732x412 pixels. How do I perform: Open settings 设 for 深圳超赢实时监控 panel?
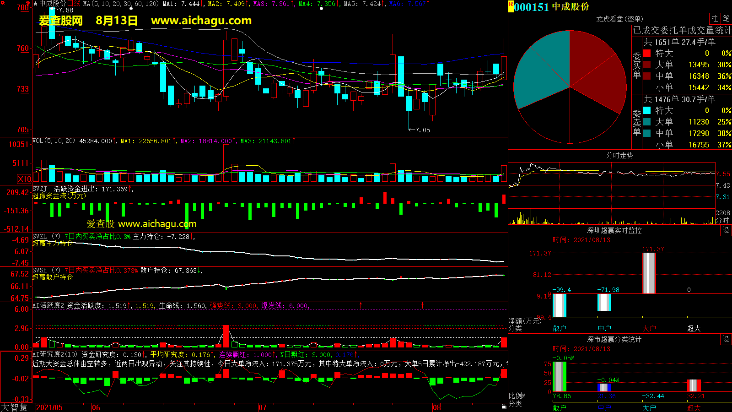click(x=726, y=230)
